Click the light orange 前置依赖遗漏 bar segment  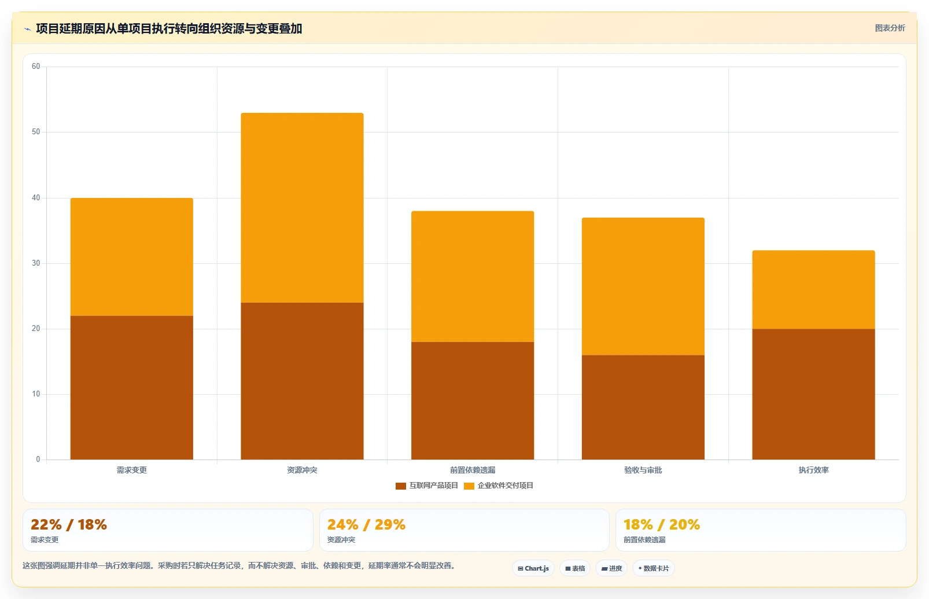coord(473,277)
